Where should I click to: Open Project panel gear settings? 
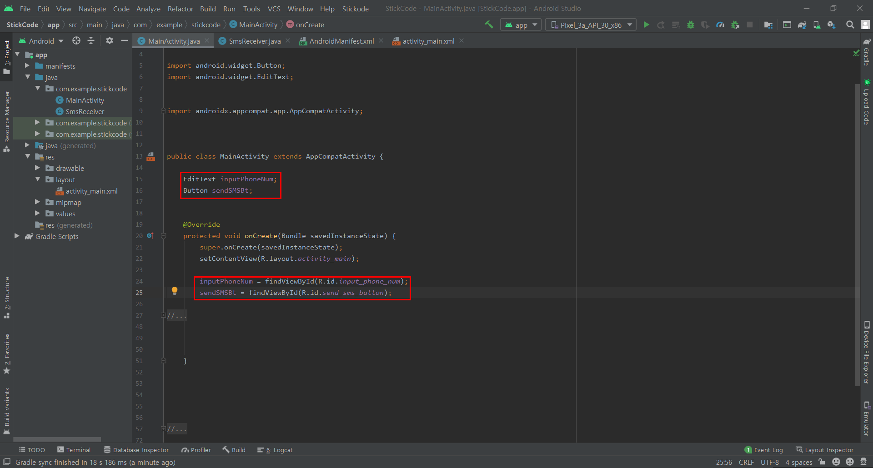(x=110, y=41)
